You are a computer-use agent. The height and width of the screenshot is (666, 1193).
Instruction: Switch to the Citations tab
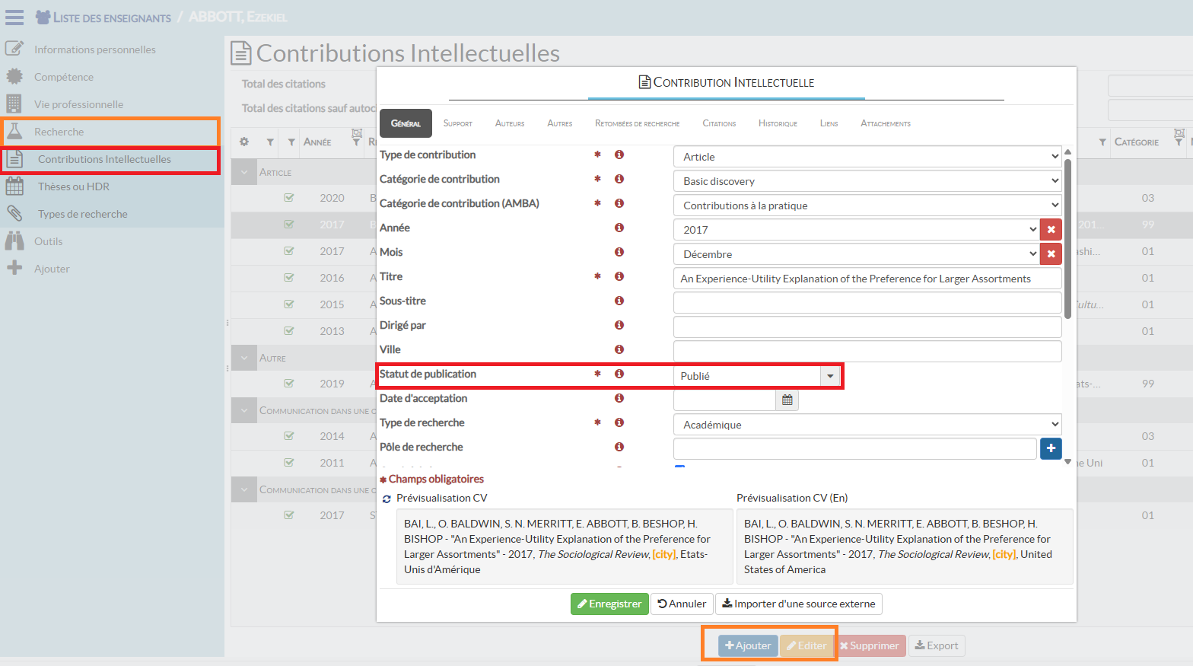(x=719, y=123)
